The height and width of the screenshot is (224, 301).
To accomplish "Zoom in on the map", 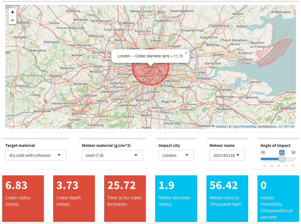I will 12,12.
